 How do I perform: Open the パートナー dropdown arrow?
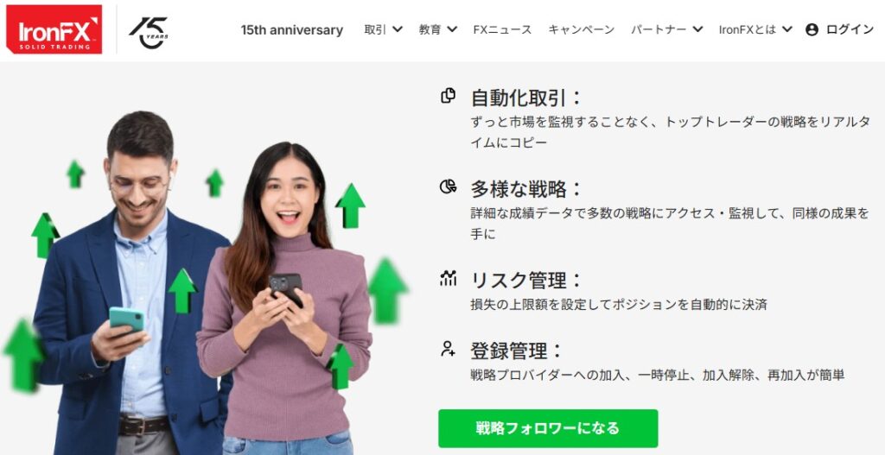[x=697, y=29]
